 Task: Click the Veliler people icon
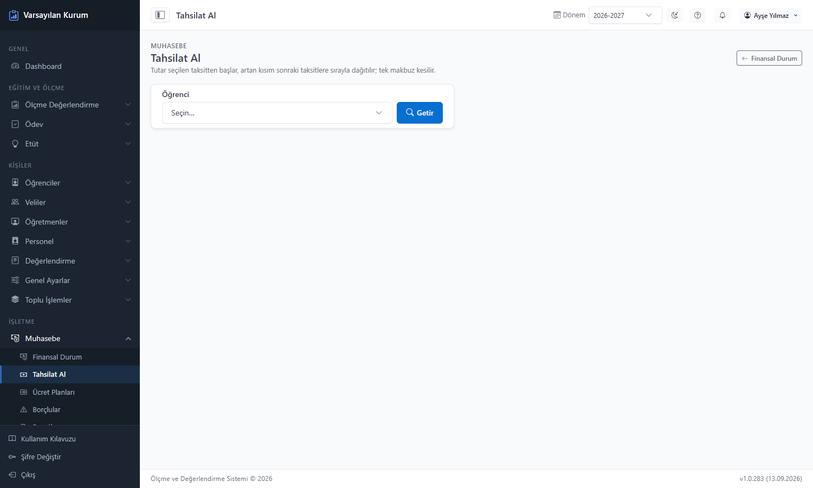15,202
